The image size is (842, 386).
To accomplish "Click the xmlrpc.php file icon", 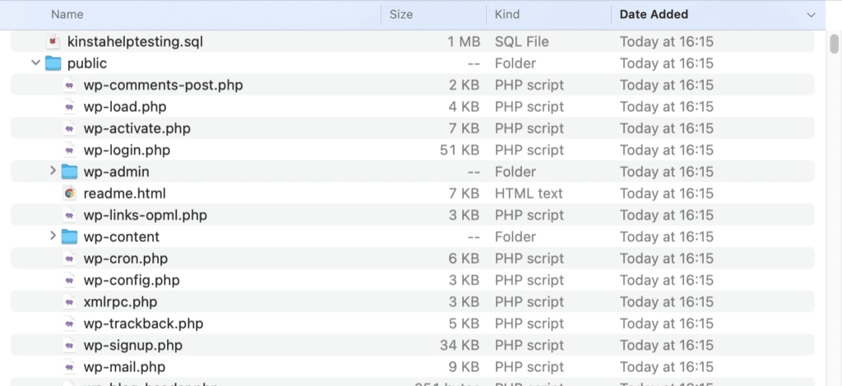I will (70, 302).
